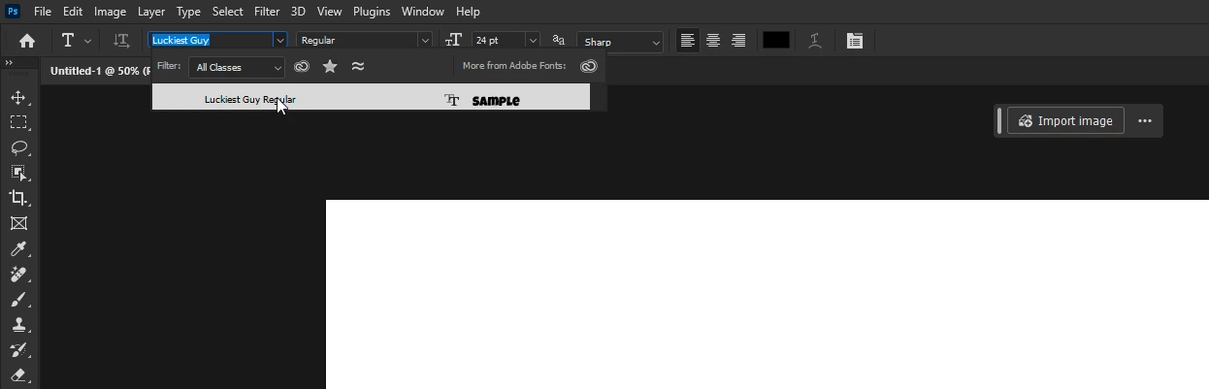The height and width of the screenshot is (389, 1209).
Task: Click the Photoshop Ps logo icon
Action: pyautogui.click(x=13, y=12)
